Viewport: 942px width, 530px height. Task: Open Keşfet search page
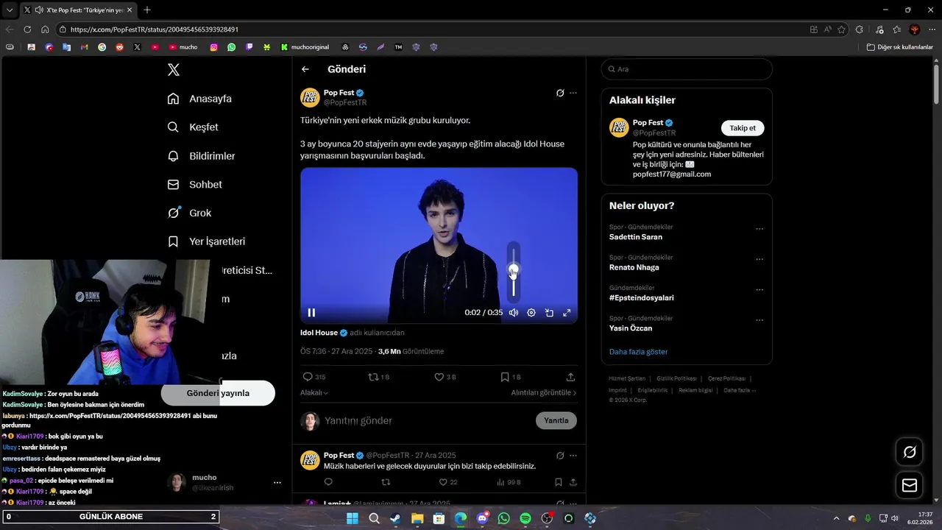click(x=193, y=127)
